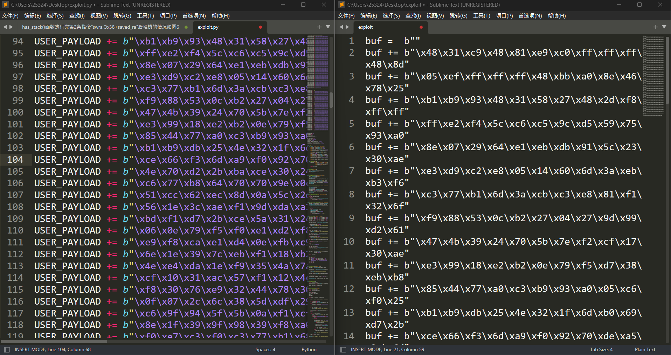The height and width of the screenshot is (355, 671).
Task: Change syntax via Plain Text label
Action: coord(645,349)
